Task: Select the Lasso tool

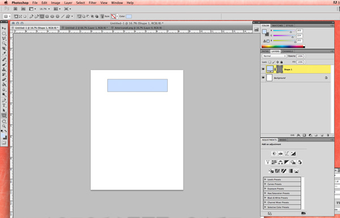Action: tap(4, 39)
